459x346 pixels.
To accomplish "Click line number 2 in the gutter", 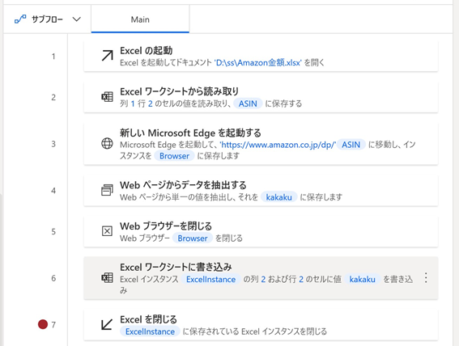I will pyautogui.click(x=53, y=97).
